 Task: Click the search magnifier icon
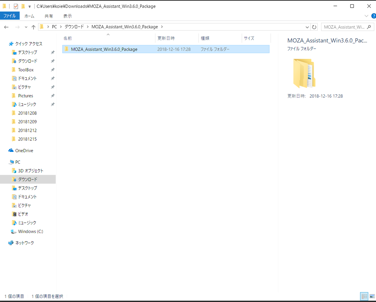coord(369,27)
